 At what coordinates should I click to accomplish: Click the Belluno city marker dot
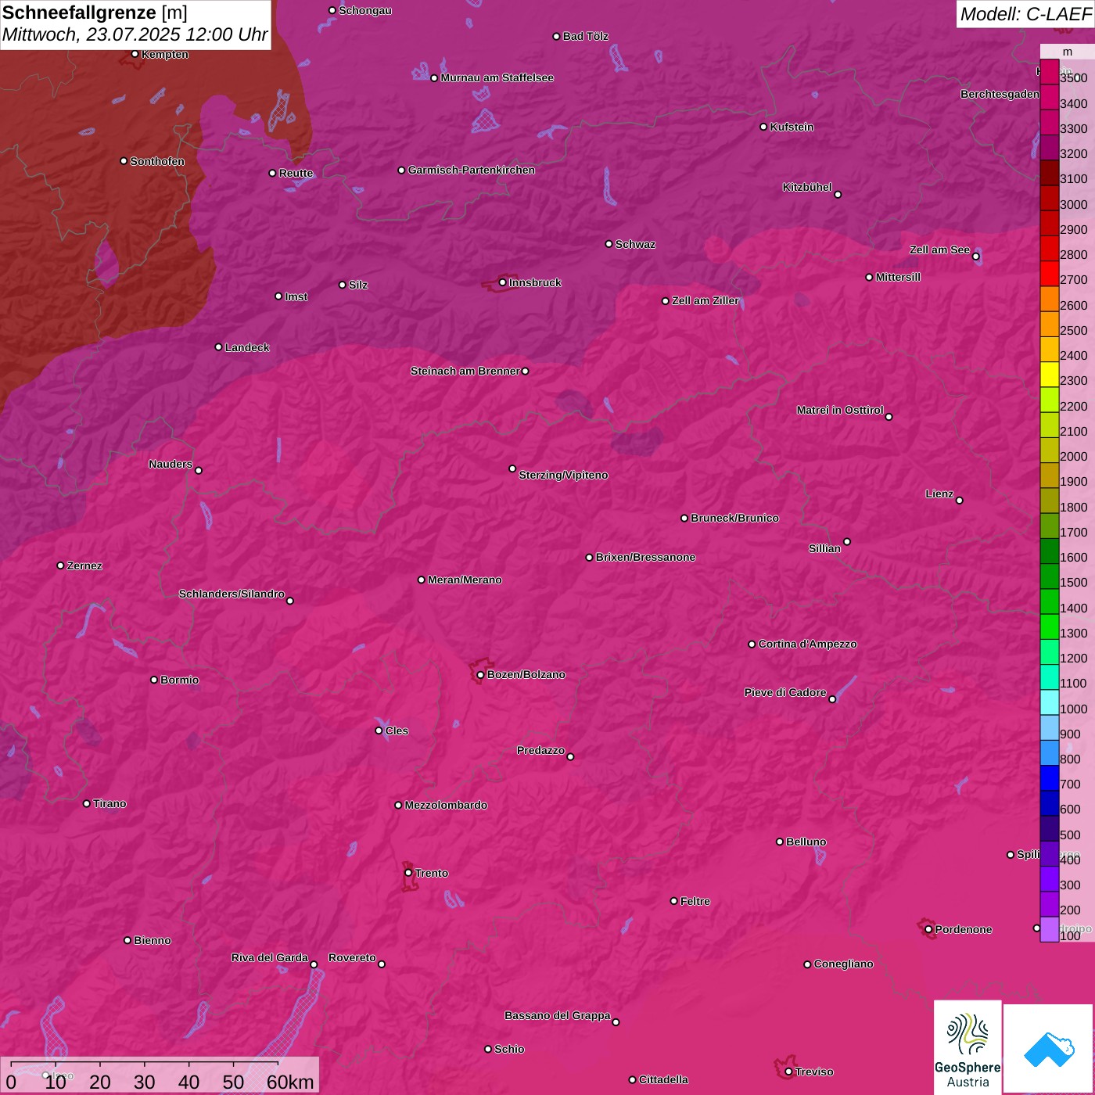[x=779, y=842]
